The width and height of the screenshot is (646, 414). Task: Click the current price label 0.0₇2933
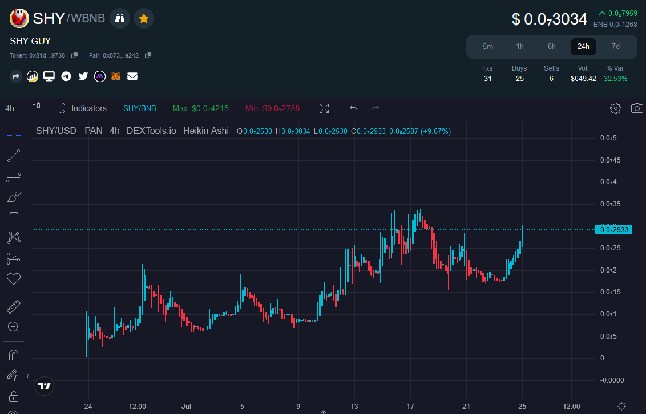(x=613, y=230)
